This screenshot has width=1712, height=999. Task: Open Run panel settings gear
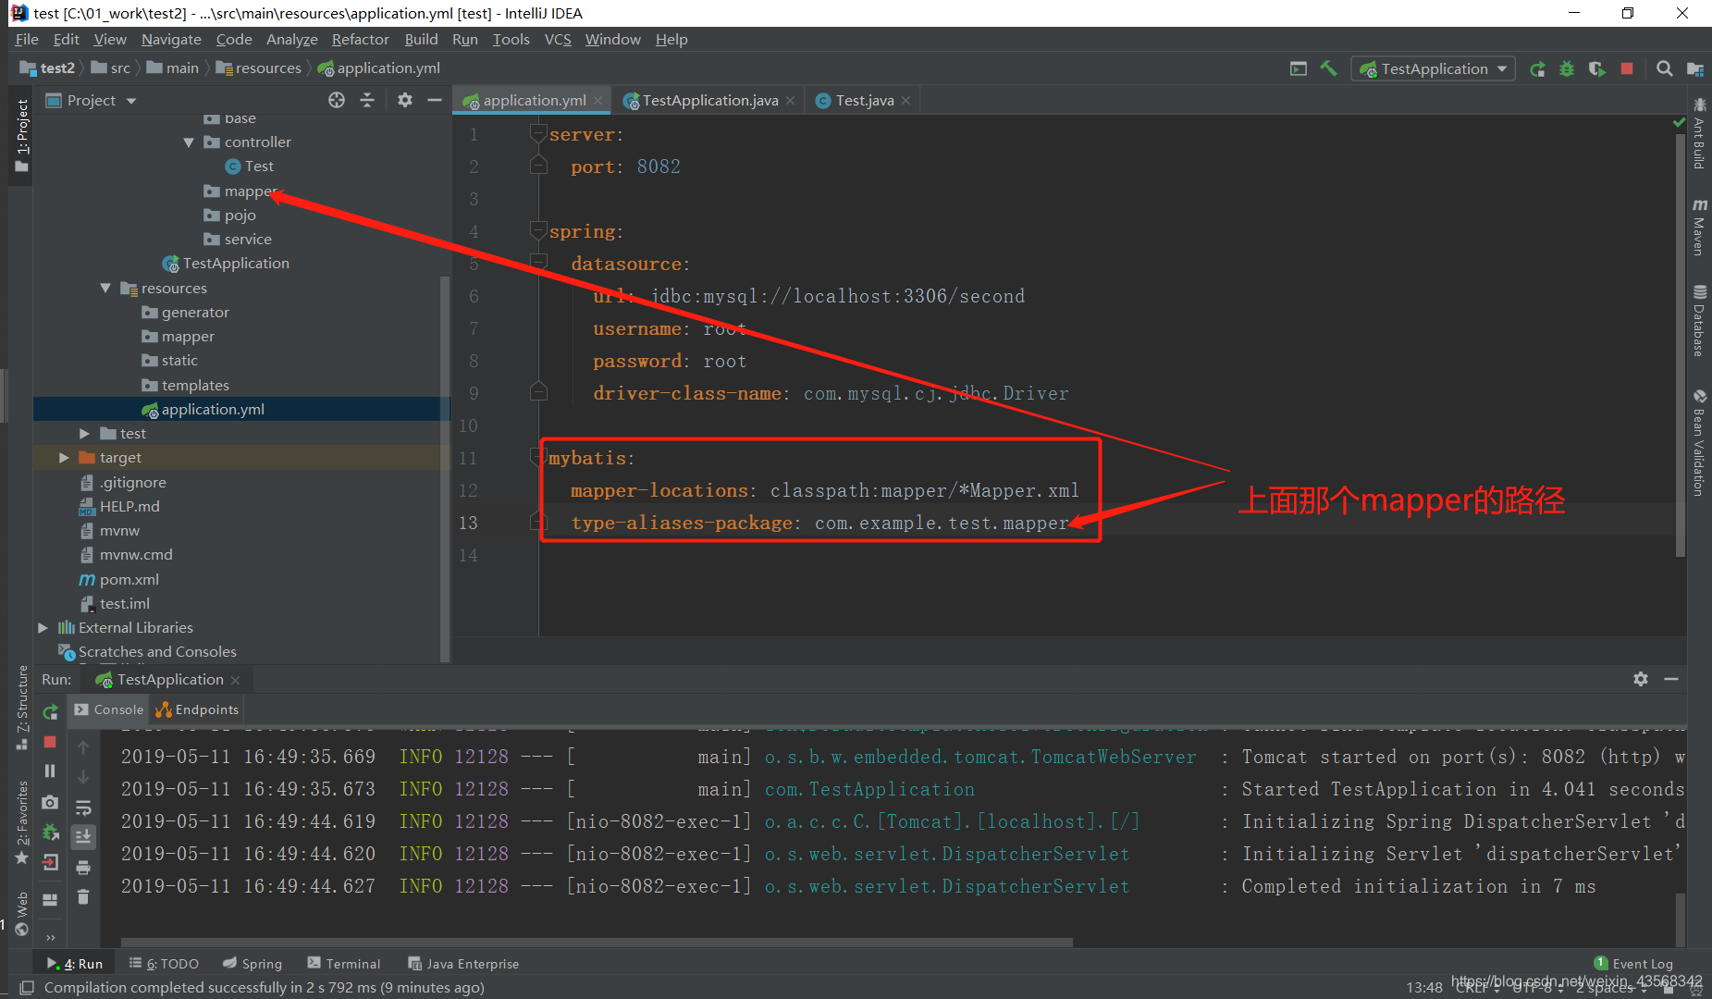1641,679
